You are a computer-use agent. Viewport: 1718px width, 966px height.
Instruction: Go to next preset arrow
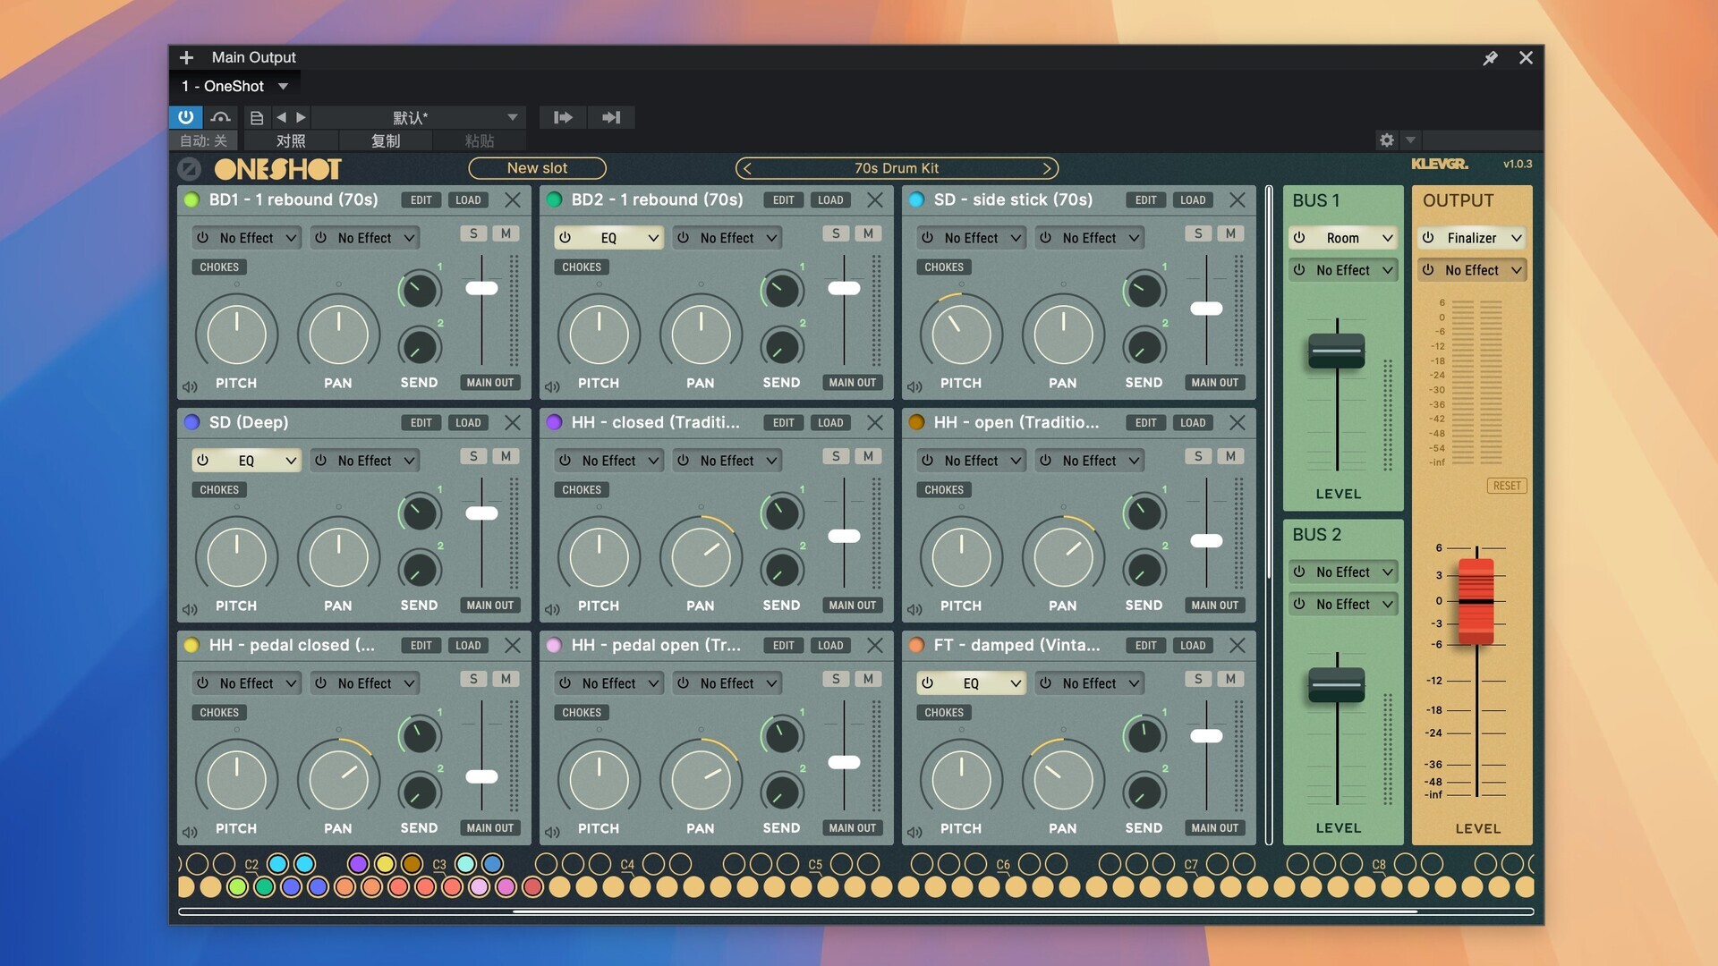coord(301,117)
